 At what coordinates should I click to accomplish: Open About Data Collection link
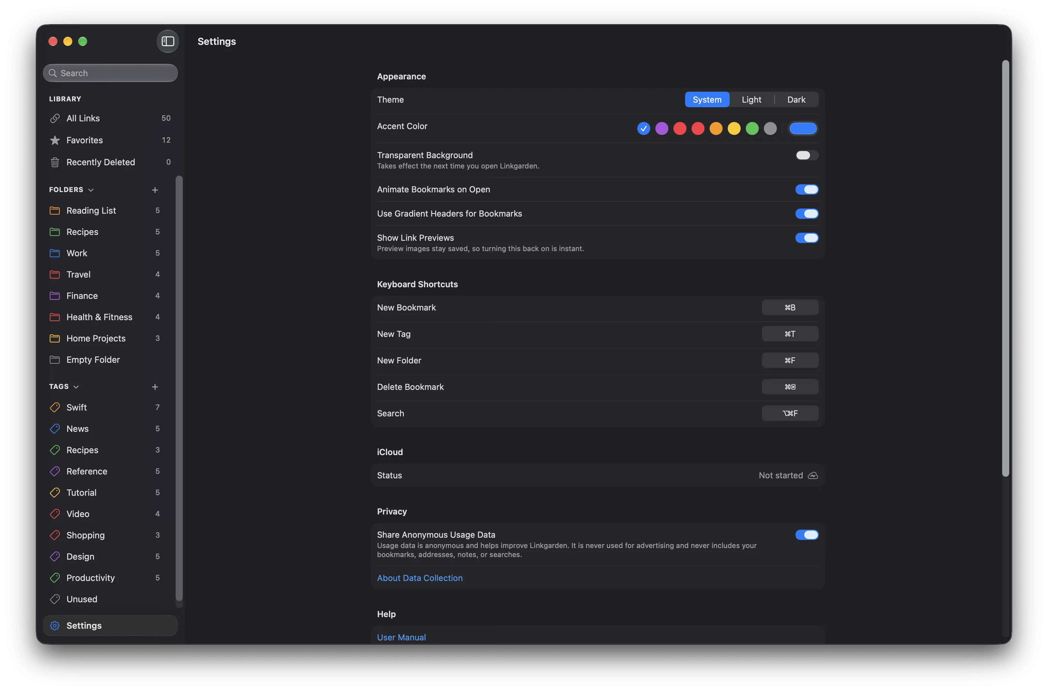(419, 578)
